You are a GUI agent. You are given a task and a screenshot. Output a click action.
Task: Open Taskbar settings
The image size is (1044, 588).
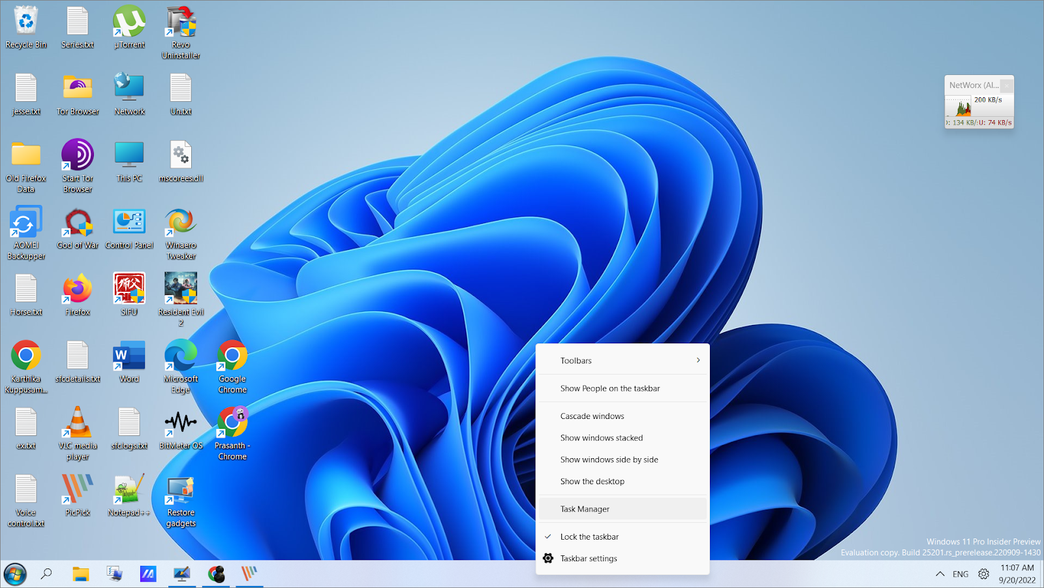click(588, 559)
